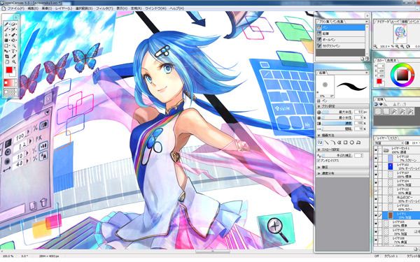Open brush list panel dropdown arrow
Screen dimensions: 420x262
tap(367, 22)
